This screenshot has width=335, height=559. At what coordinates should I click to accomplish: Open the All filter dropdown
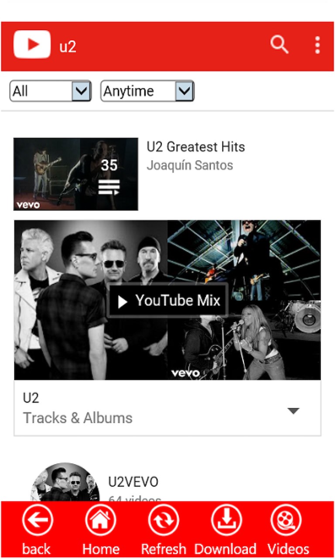(x=50, y=91)
